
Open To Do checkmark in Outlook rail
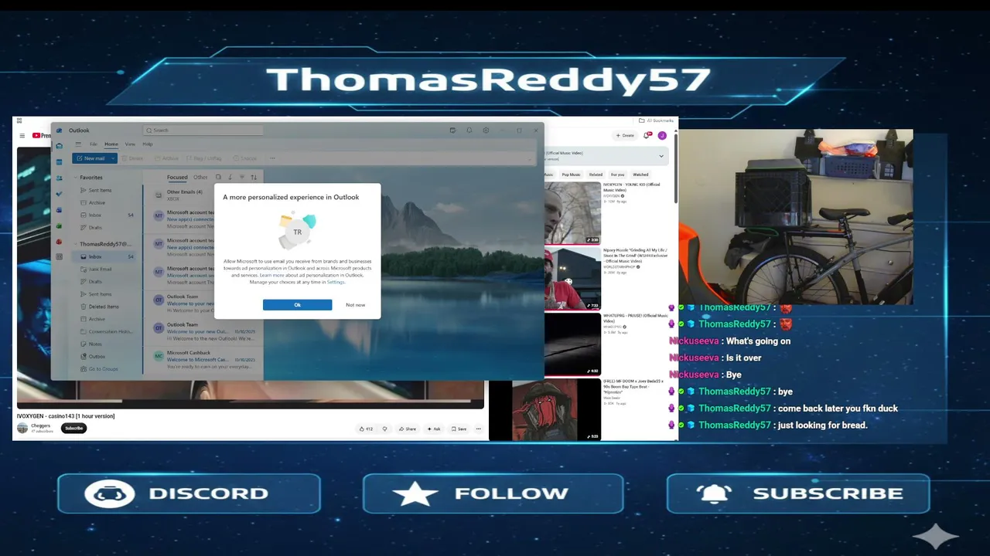[x=59, y=194]
